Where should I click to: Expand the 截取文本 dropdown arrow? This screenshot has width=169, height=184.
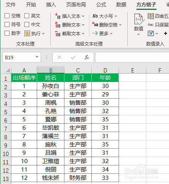tap(83, 34)
